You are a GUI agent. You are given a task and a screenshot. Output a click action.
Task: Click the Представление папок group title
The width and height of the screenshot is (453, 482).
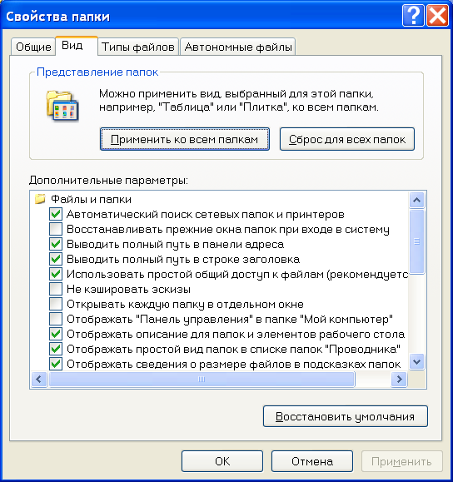97,72
